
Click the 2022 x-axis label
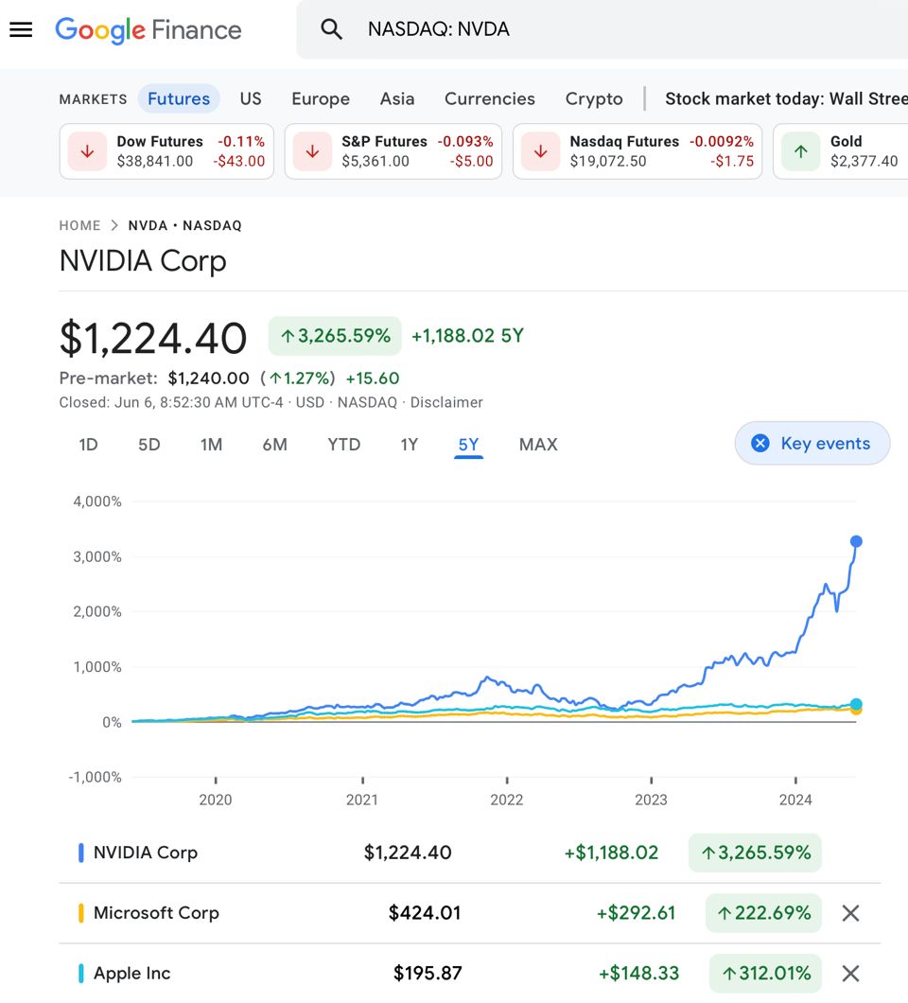point(506,800)
